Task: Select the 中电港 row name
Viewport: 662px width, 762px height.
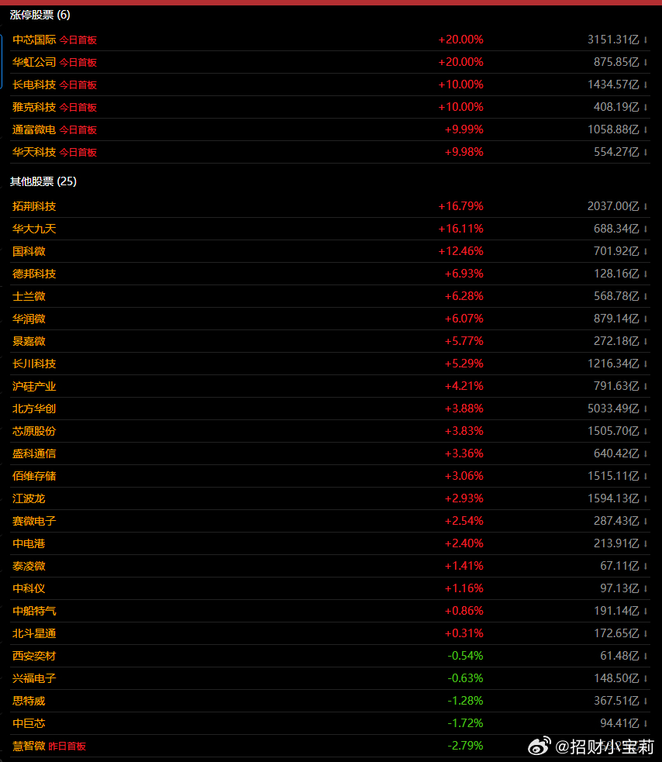Action: [x=29, y=544]
